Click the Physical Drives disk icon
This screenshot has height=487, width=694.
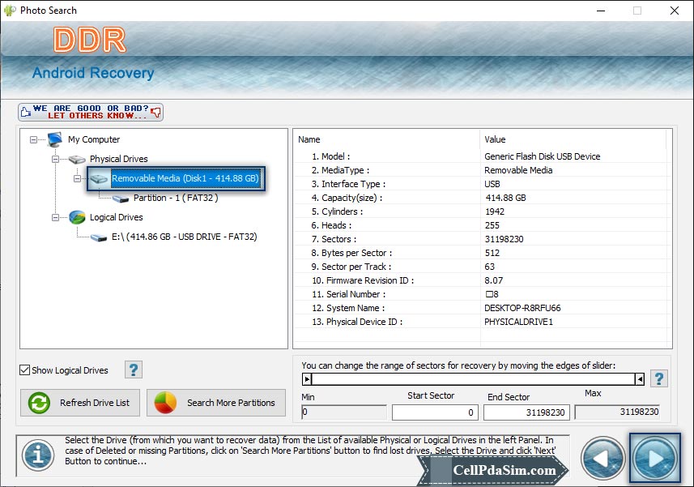click(77, 160)
